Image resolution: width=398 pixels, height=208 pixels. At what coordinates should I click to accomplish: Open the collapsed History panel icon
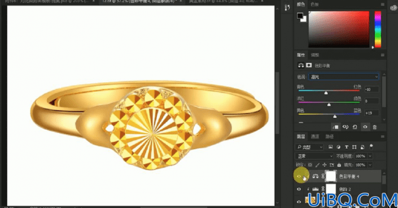tap(287, 8)
